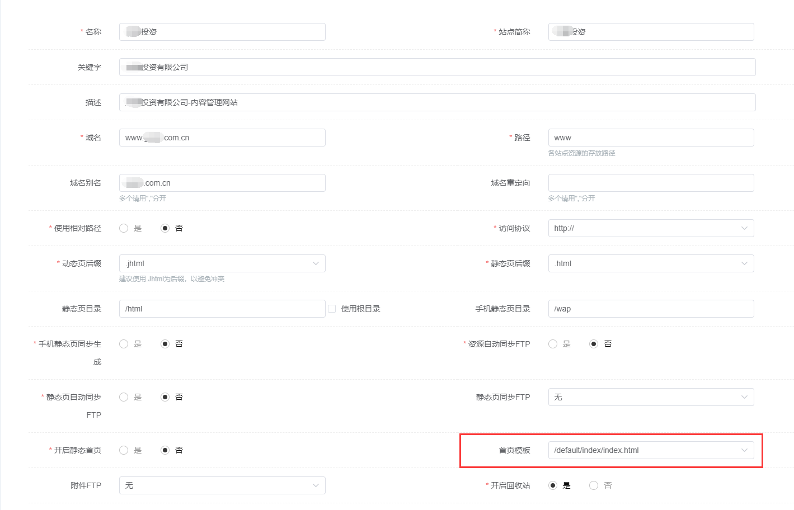
Task: Expand the 首页模板 dropdown
Action: click(x=650, y=450)
